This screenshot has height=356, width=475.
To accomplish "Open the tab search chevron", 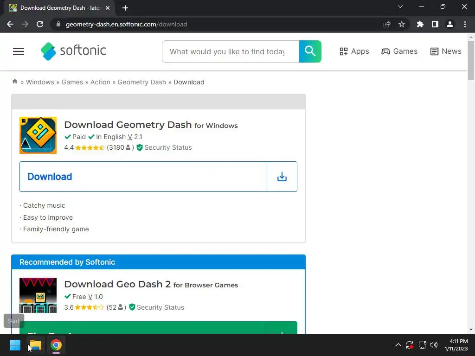I will click(x=400, y=6).
